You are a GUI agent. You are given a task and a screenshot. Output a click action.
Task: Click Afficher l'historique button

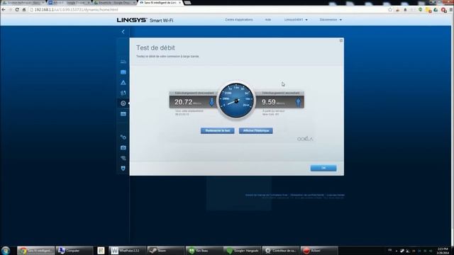click(x=255, y=130)
